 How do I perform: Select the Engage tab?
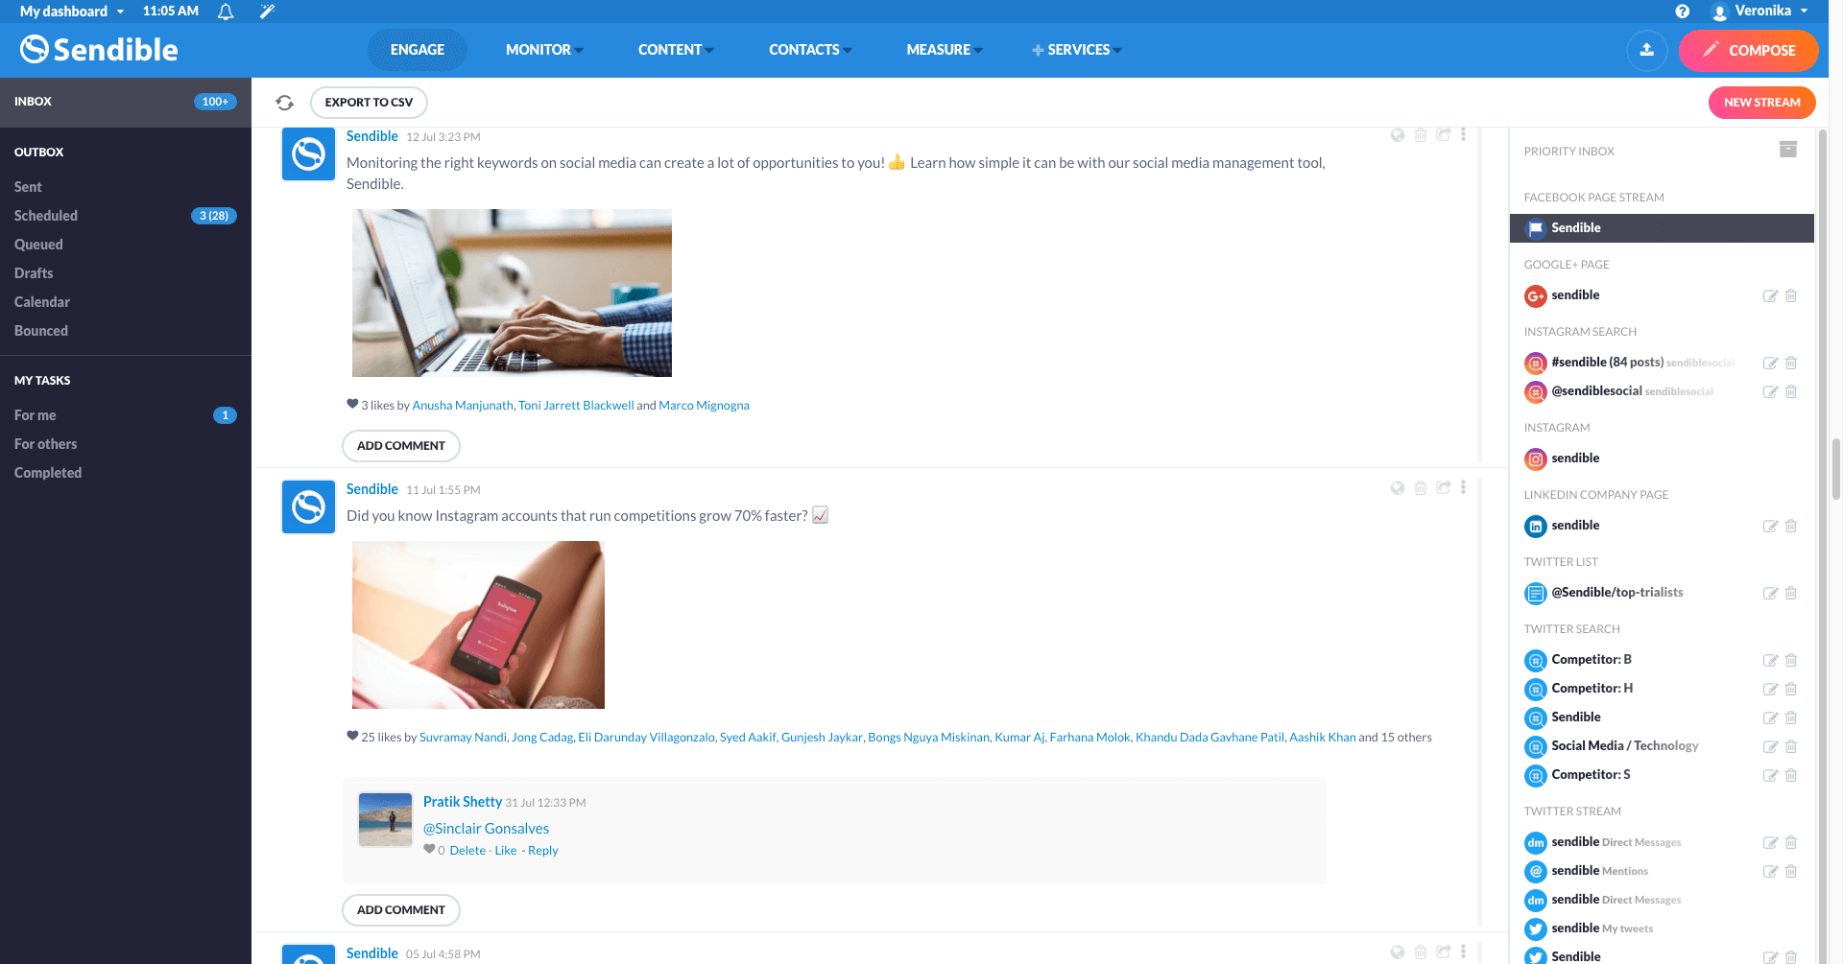418,50
